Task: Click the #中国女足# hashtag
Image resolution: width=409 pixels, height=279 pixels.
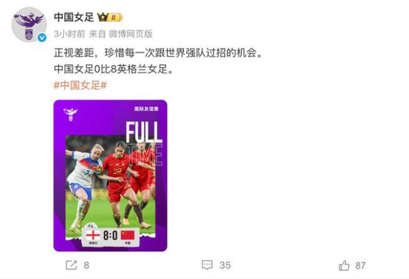Action: [80, 85]
